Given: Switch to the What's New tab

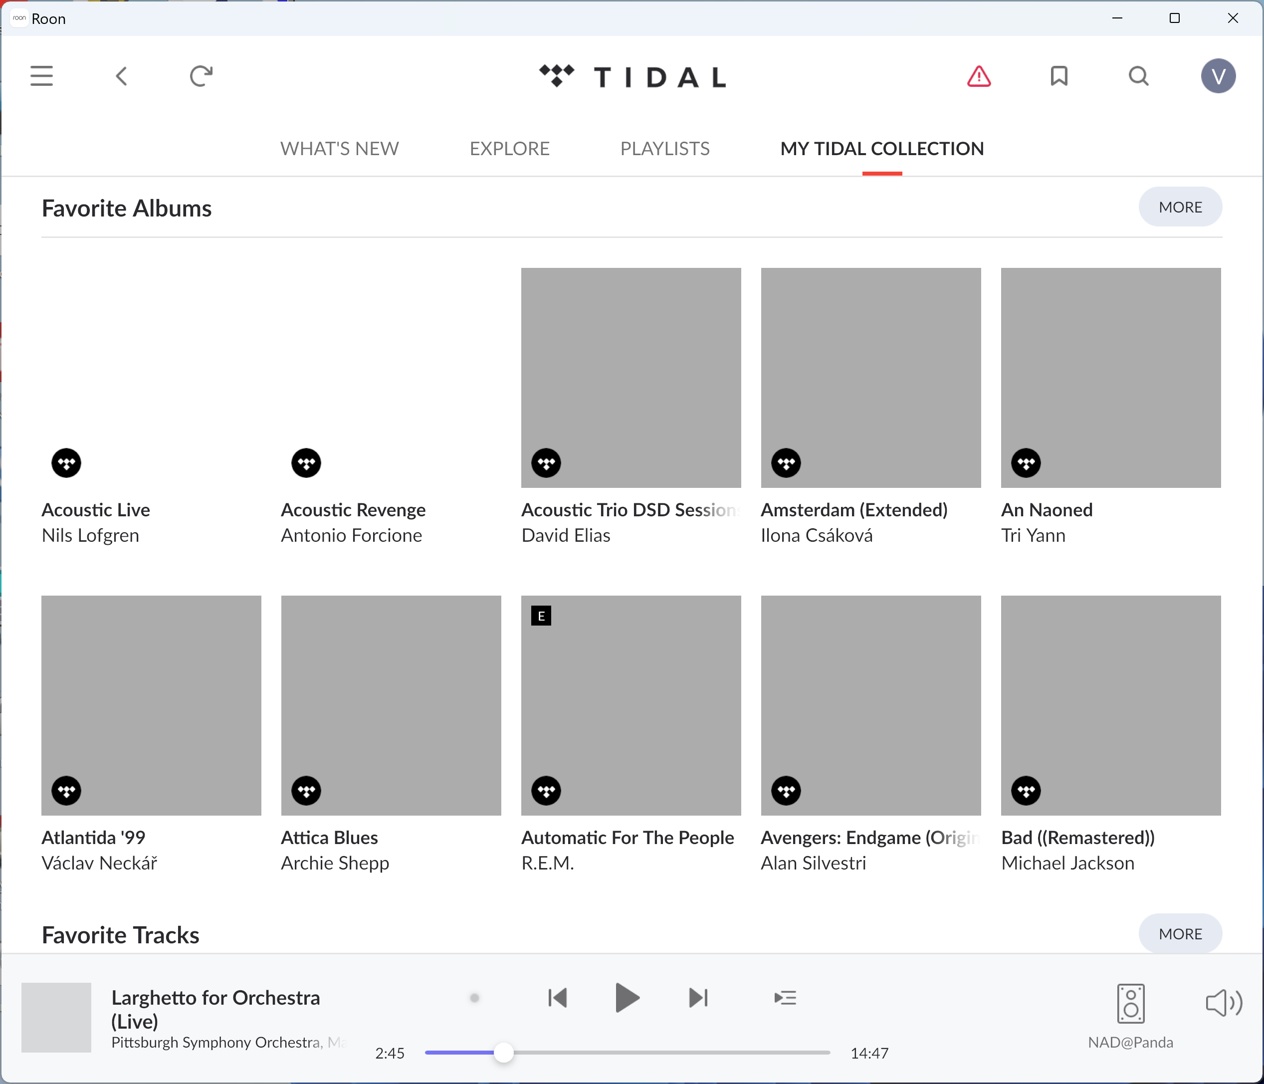Looking at the screenshot, I should pyautogui.click(x=339, y=148).
